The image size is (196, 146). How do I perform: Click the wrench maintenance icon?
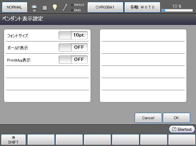(x=65, y=8)
